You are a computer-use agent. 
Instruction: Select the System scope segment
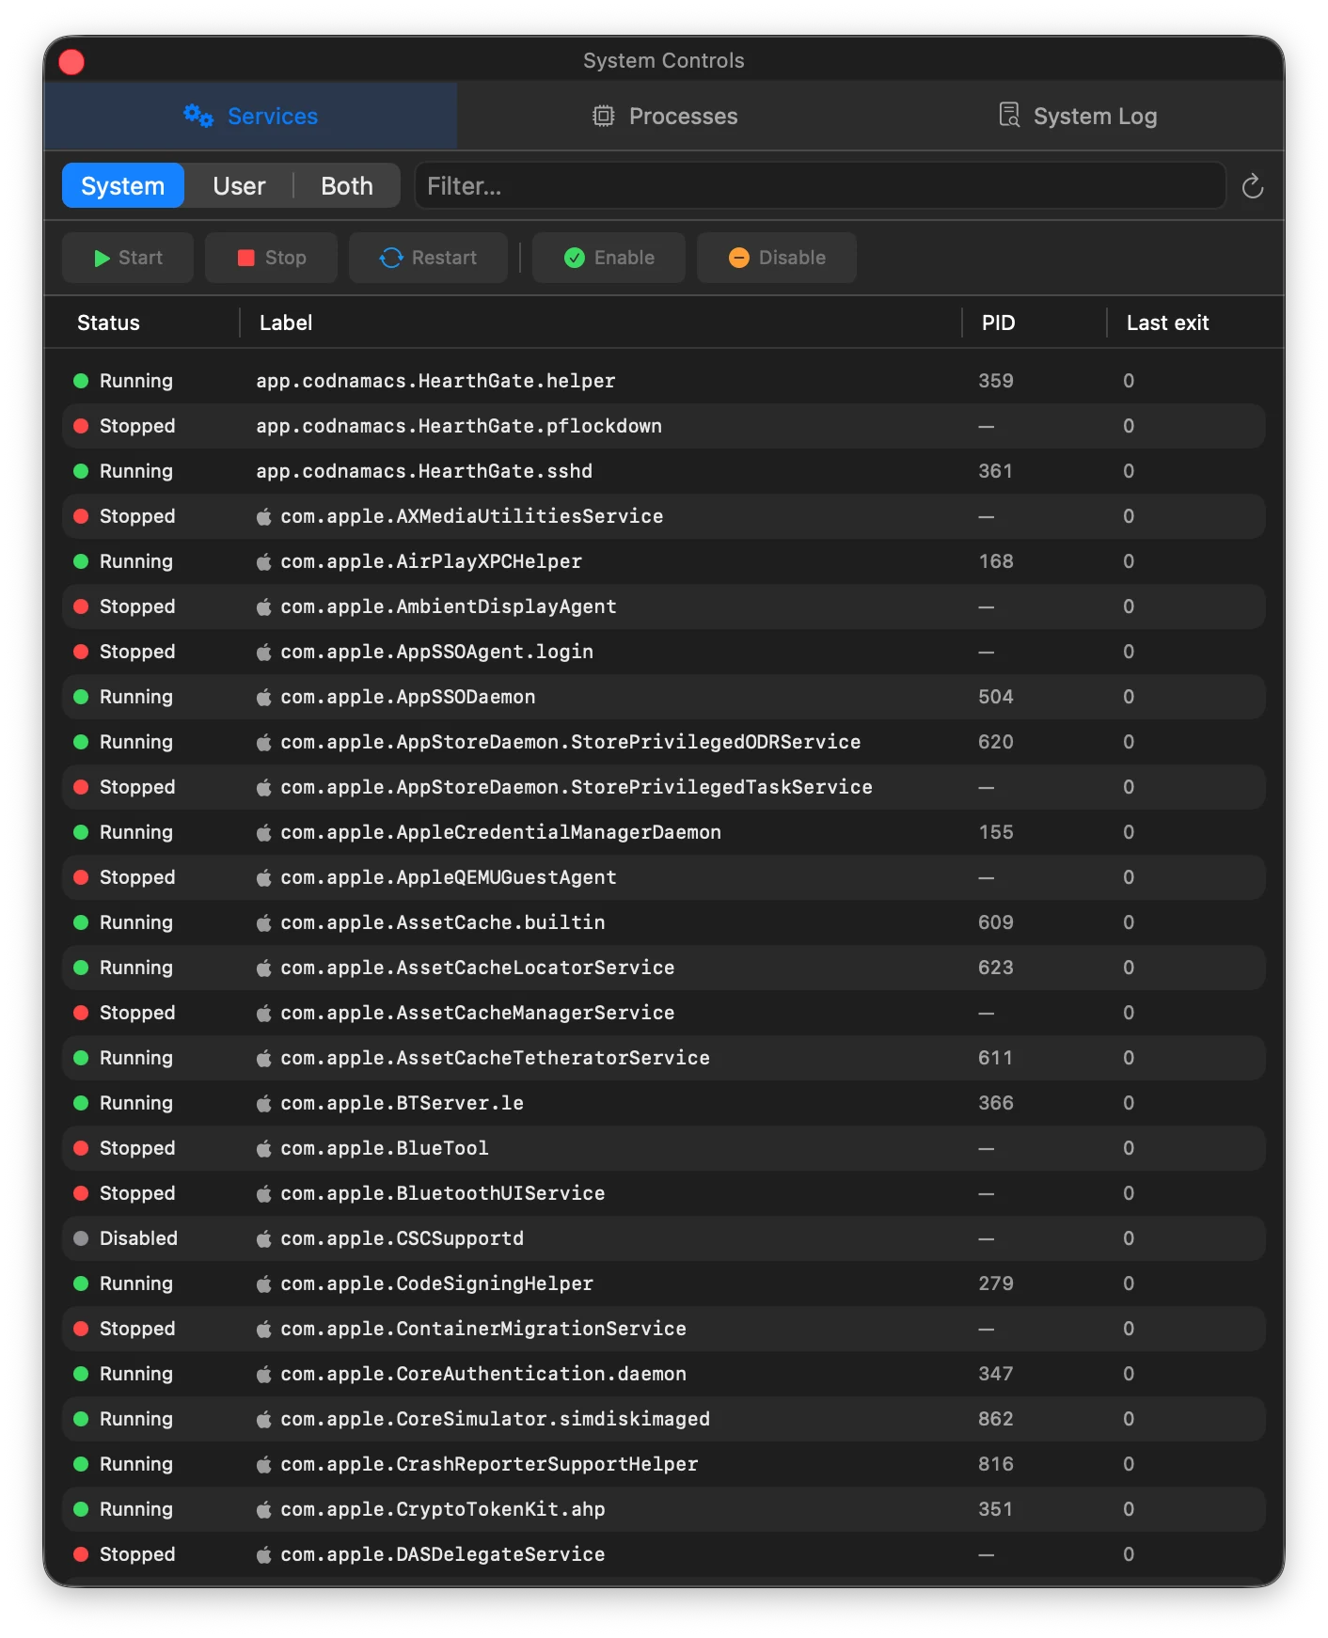pyautogui.click(x=123, y=186)
